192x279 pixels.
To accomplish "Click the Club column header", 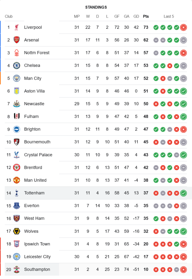I will click(x=9, y=16).
